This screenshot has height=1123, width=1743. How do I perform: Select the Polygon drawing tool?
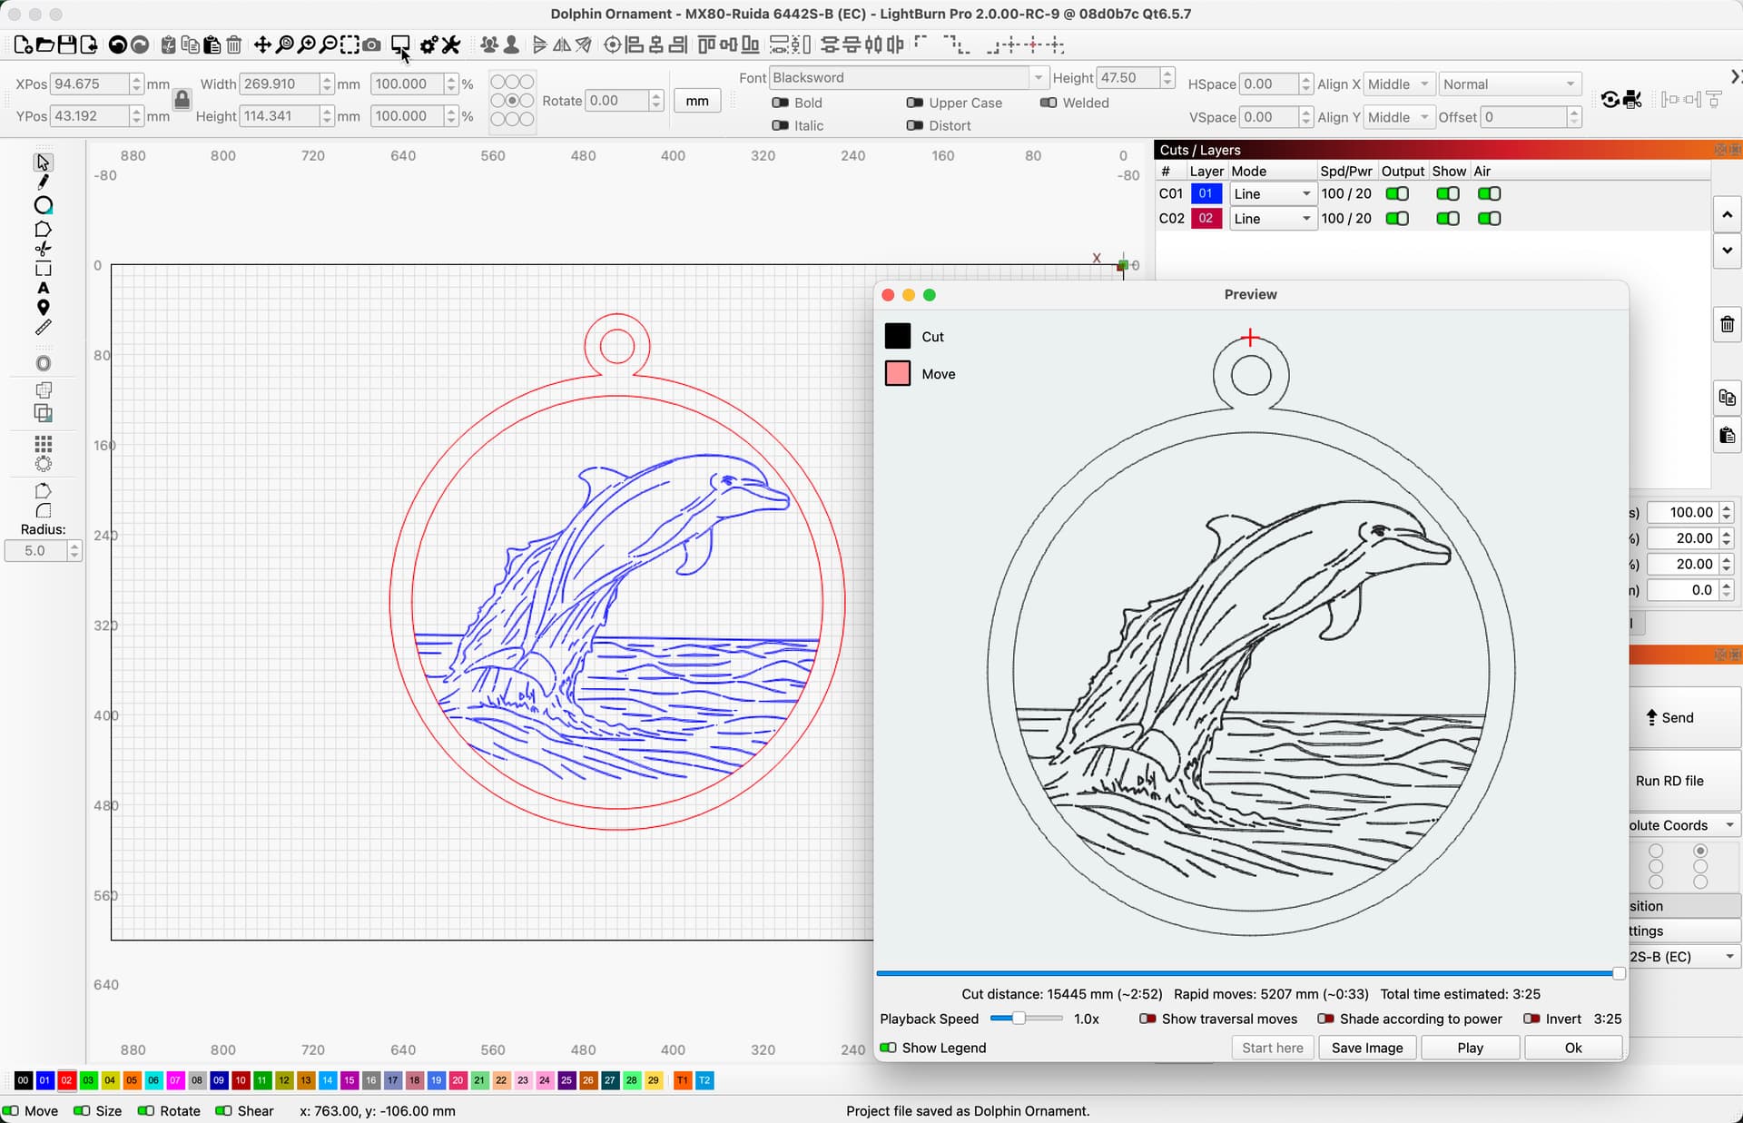click(43, 229)
